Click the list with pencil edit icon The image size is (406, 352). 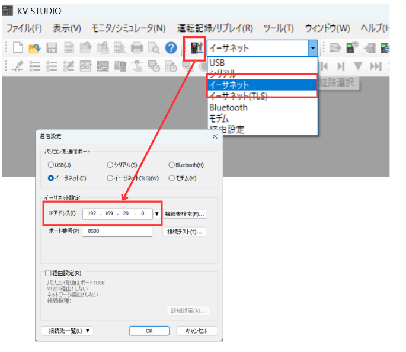pos(69,66)
